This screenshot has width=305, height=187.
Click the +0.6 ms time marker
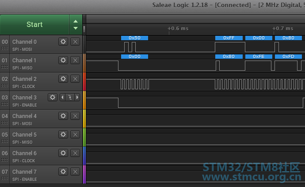[x=178, y=28]
